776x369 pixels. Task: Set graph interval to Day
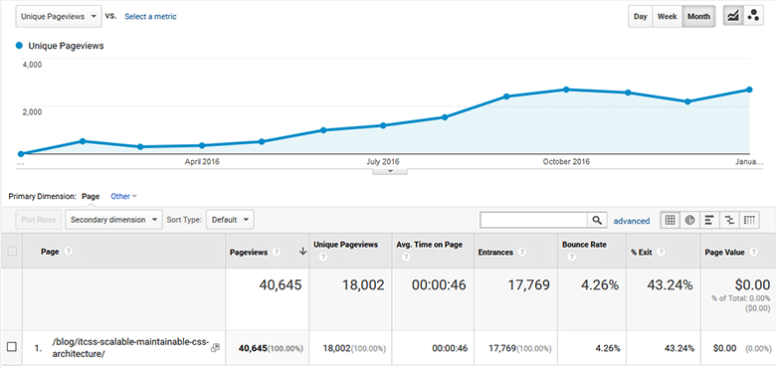point(641,16)
